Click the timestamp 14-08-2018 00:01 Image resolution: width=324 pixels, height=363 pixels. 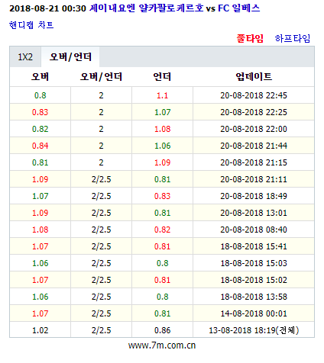(x=254, y=313)
